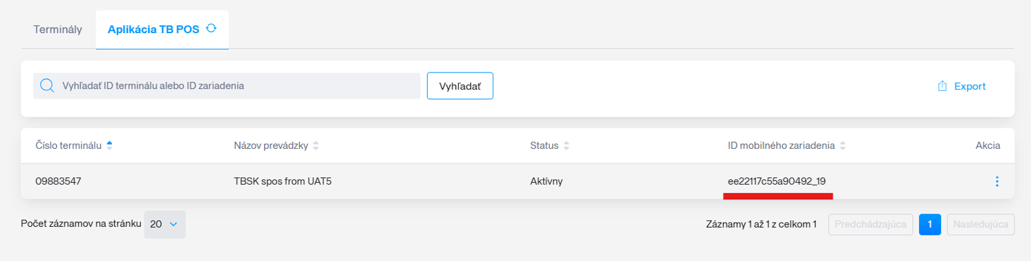
Task: Click the Export link
Action: pyautogui.click(x=961, y=86)
